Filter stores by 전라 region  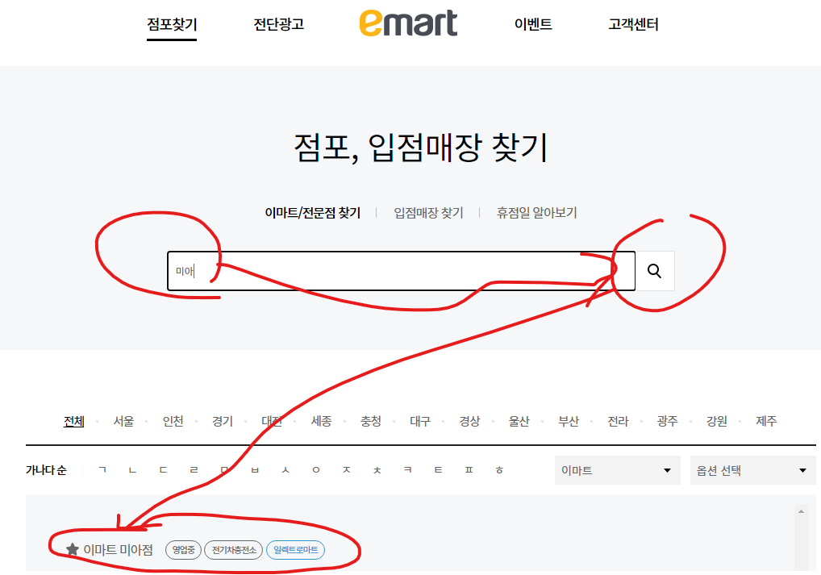pyautogui.click(x=618, y=421)
